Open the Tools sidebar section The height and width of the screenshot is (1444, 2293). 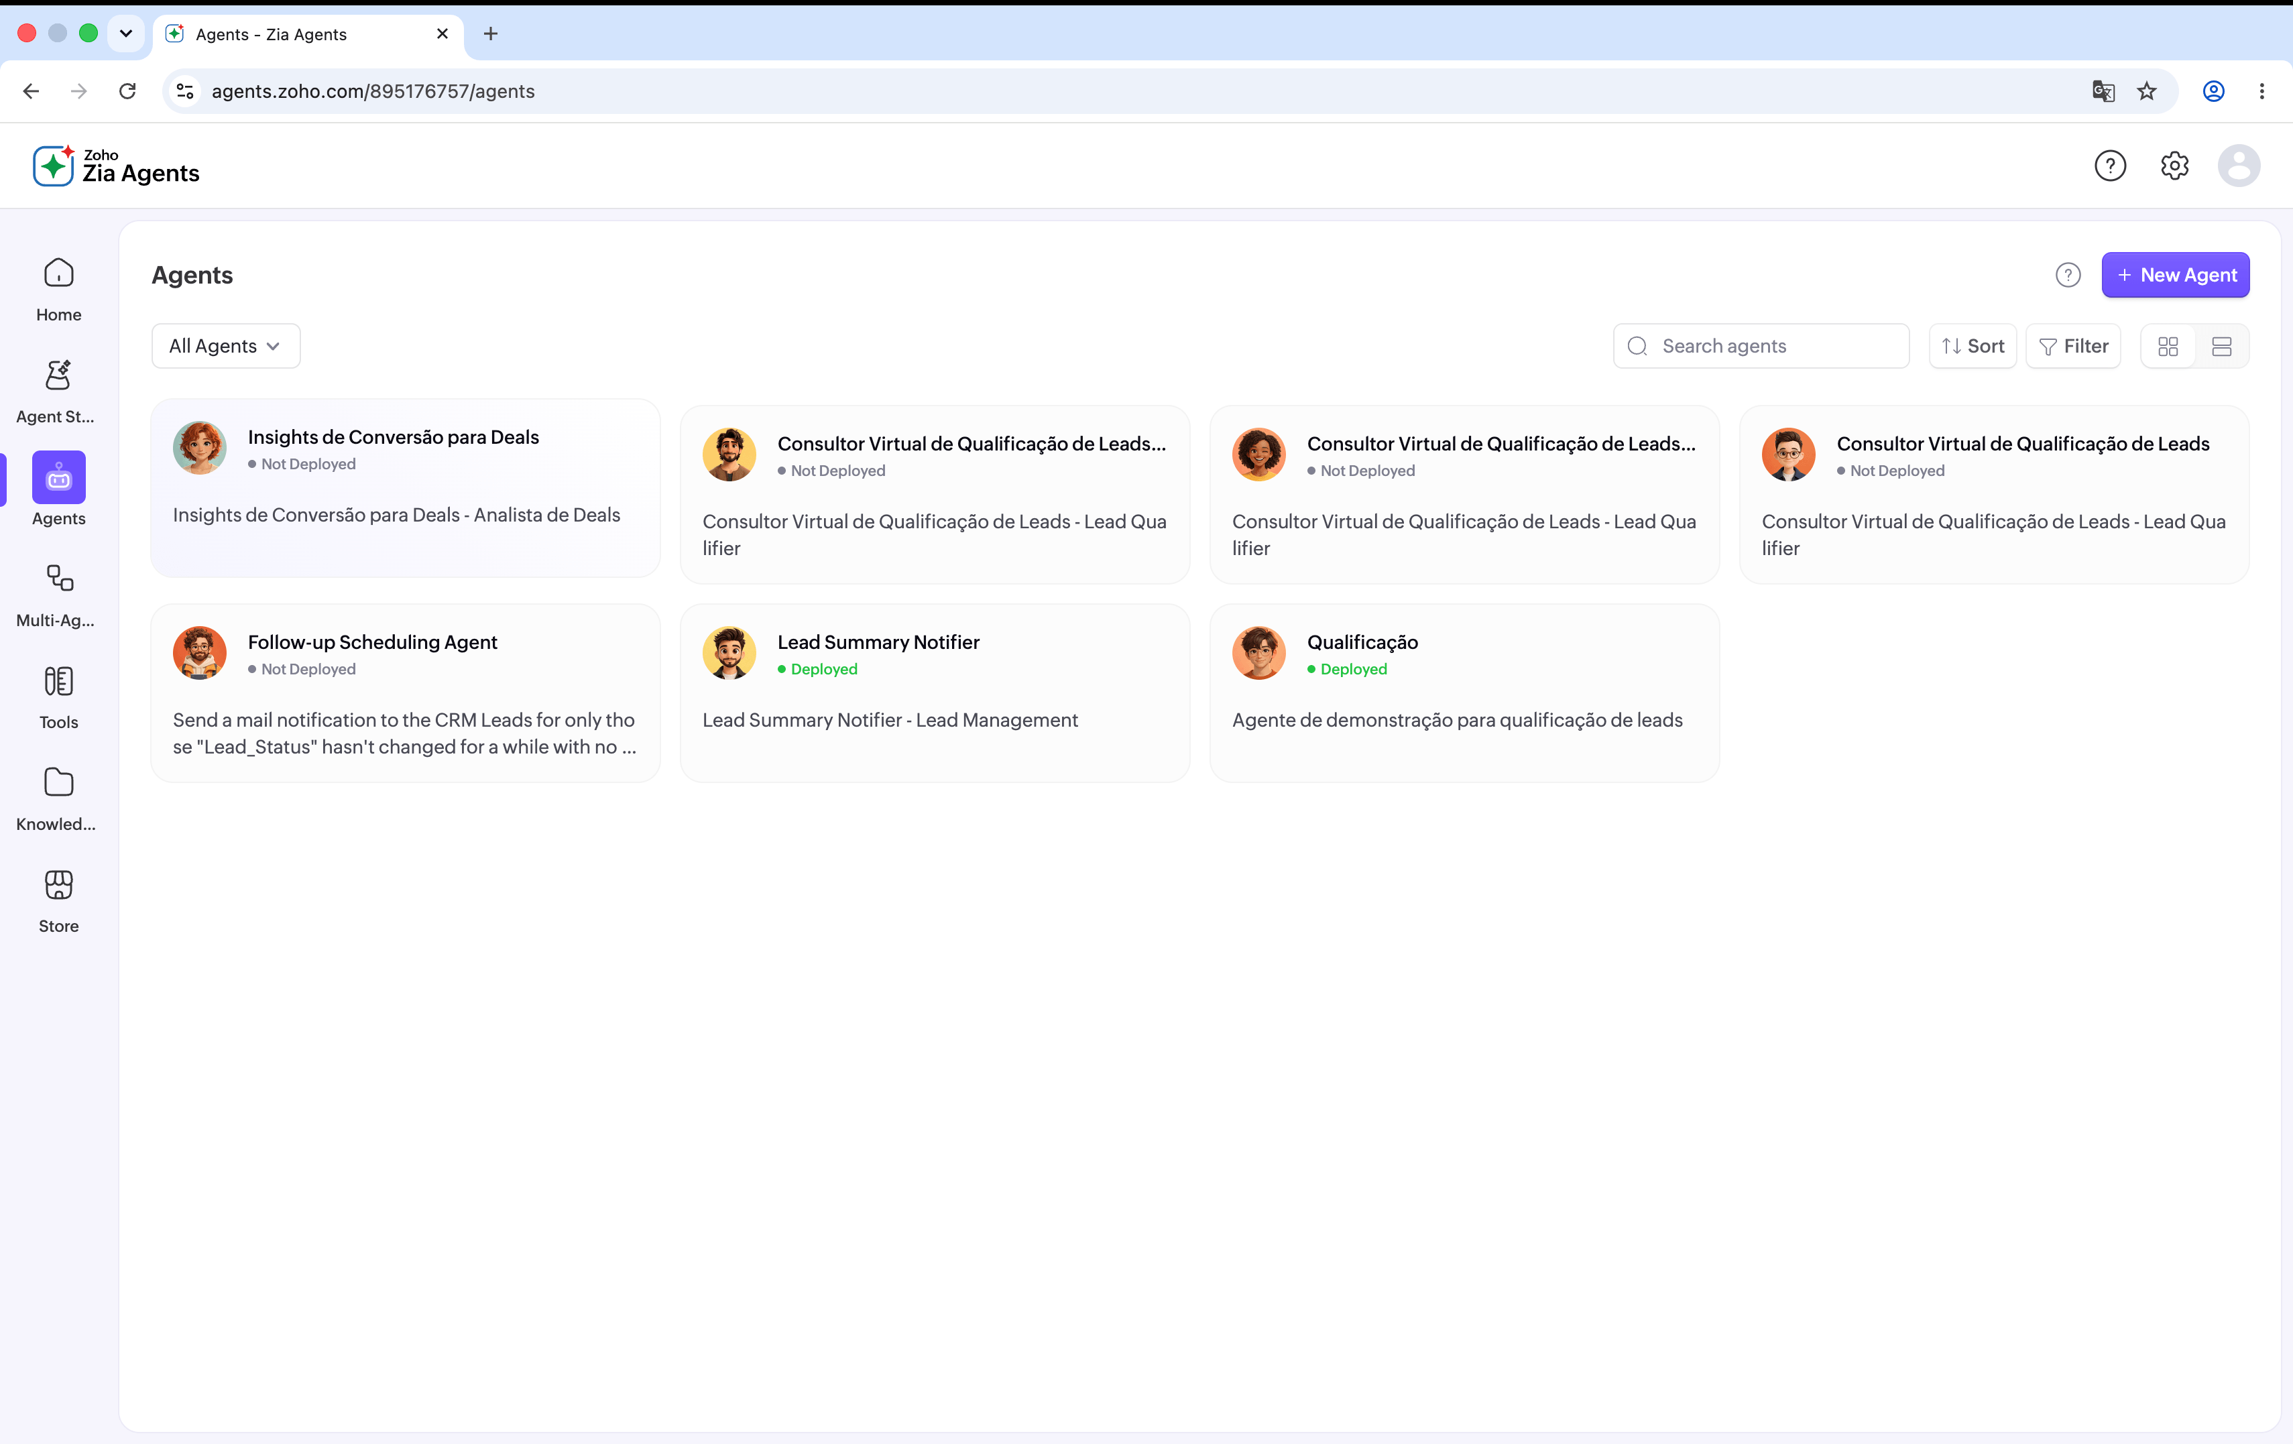pos(58,698)
